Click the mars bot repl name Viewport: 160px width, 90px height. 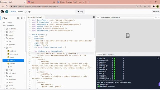20,12
